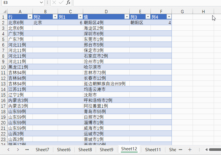
Task: Click cell containing 邢台市5例
Action: pos(106,45)
